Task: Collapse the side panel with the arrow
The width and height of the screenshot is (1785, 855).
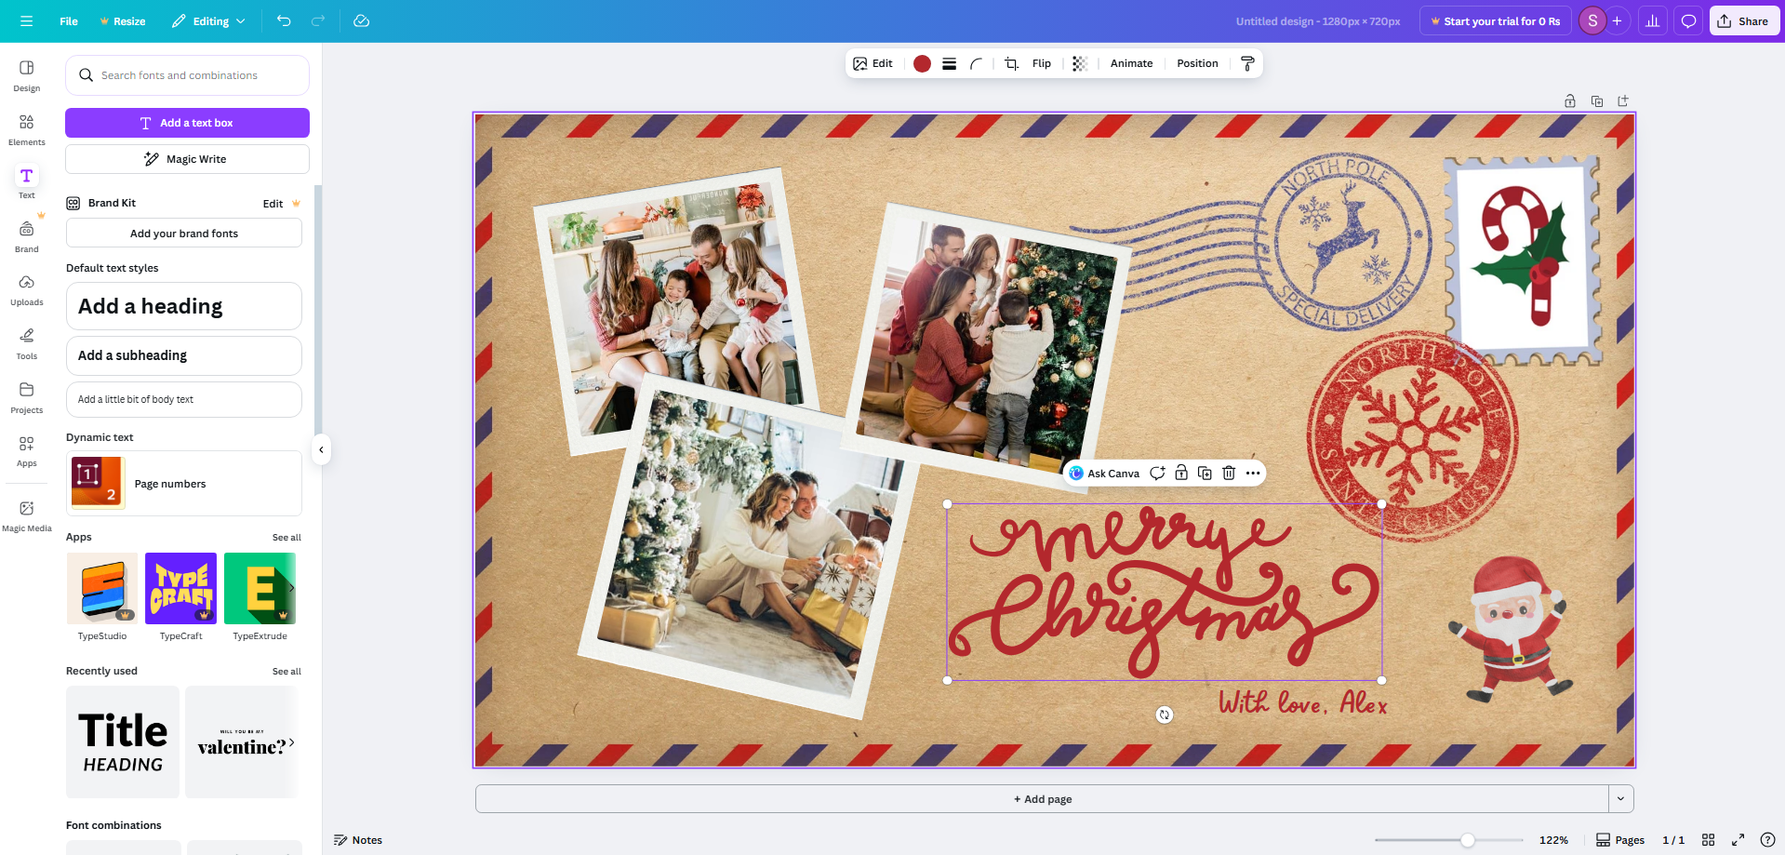Action: 321,449
